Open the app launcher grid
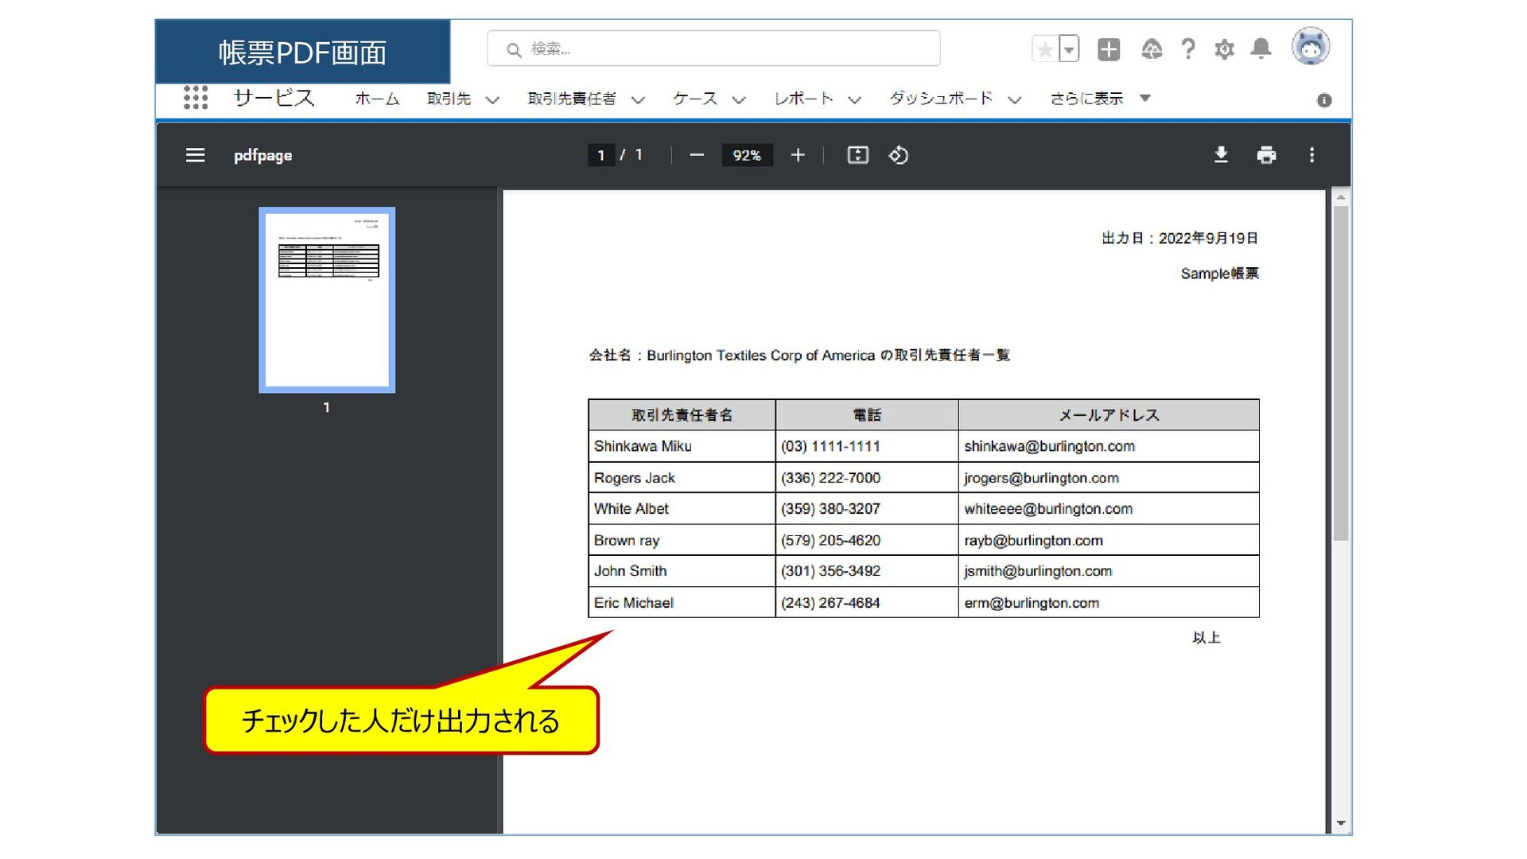The height and width of the screenshot is (859, 1527). coord(195,98)
